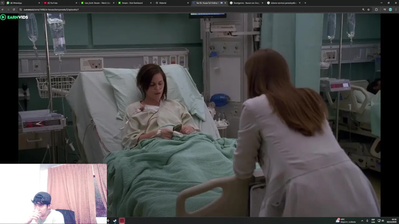View site information icon in address bar
The width and height of the screenshot is (399, 224).
pos(21,9)
